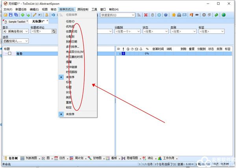
Task: Click the green add-task plus icon
Action: tap(22, 15)
